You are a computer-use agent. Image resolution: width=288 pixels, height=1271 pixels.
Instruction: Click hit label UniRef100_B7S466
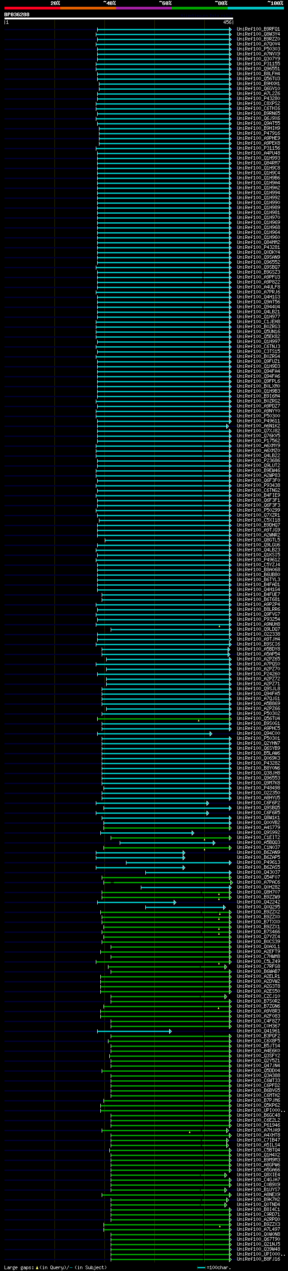click(258, 932)
